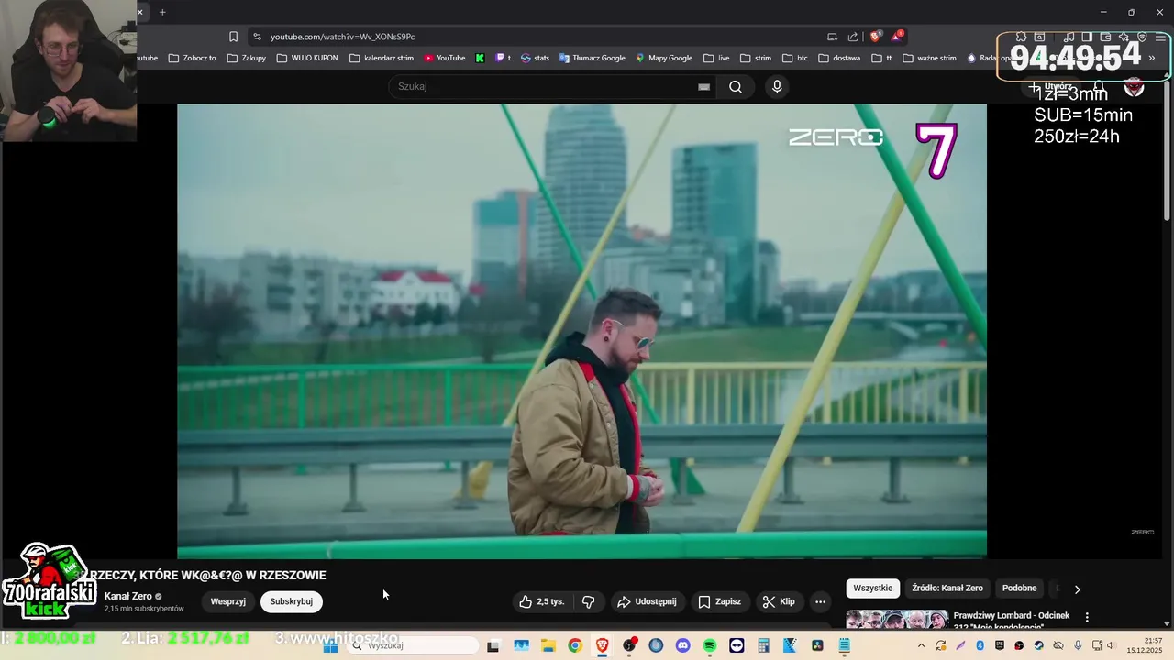Open the Notepad app in taskbar
Screen dimensions: 1174x660
coord(844,645)
